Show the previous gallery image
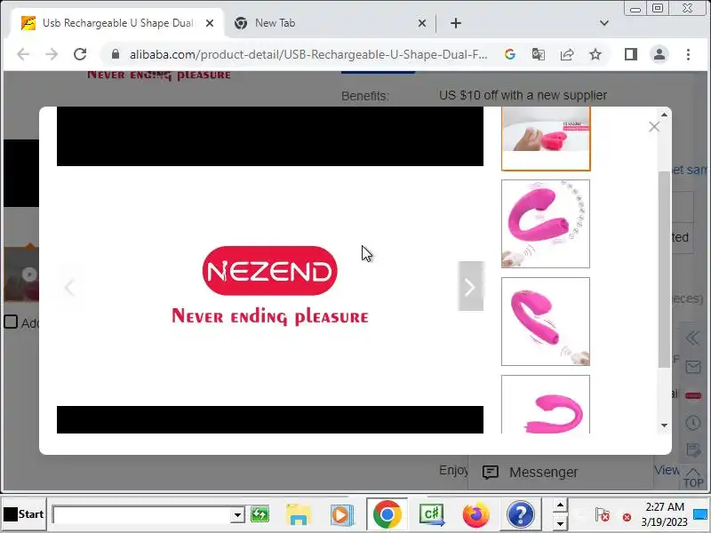The width and height of the screenshot is (711, 533). [x=69, y=286]
